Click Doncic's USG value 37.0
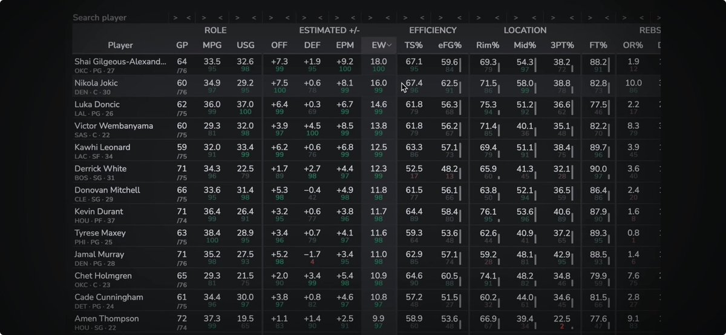 click(x=246, y=104)
